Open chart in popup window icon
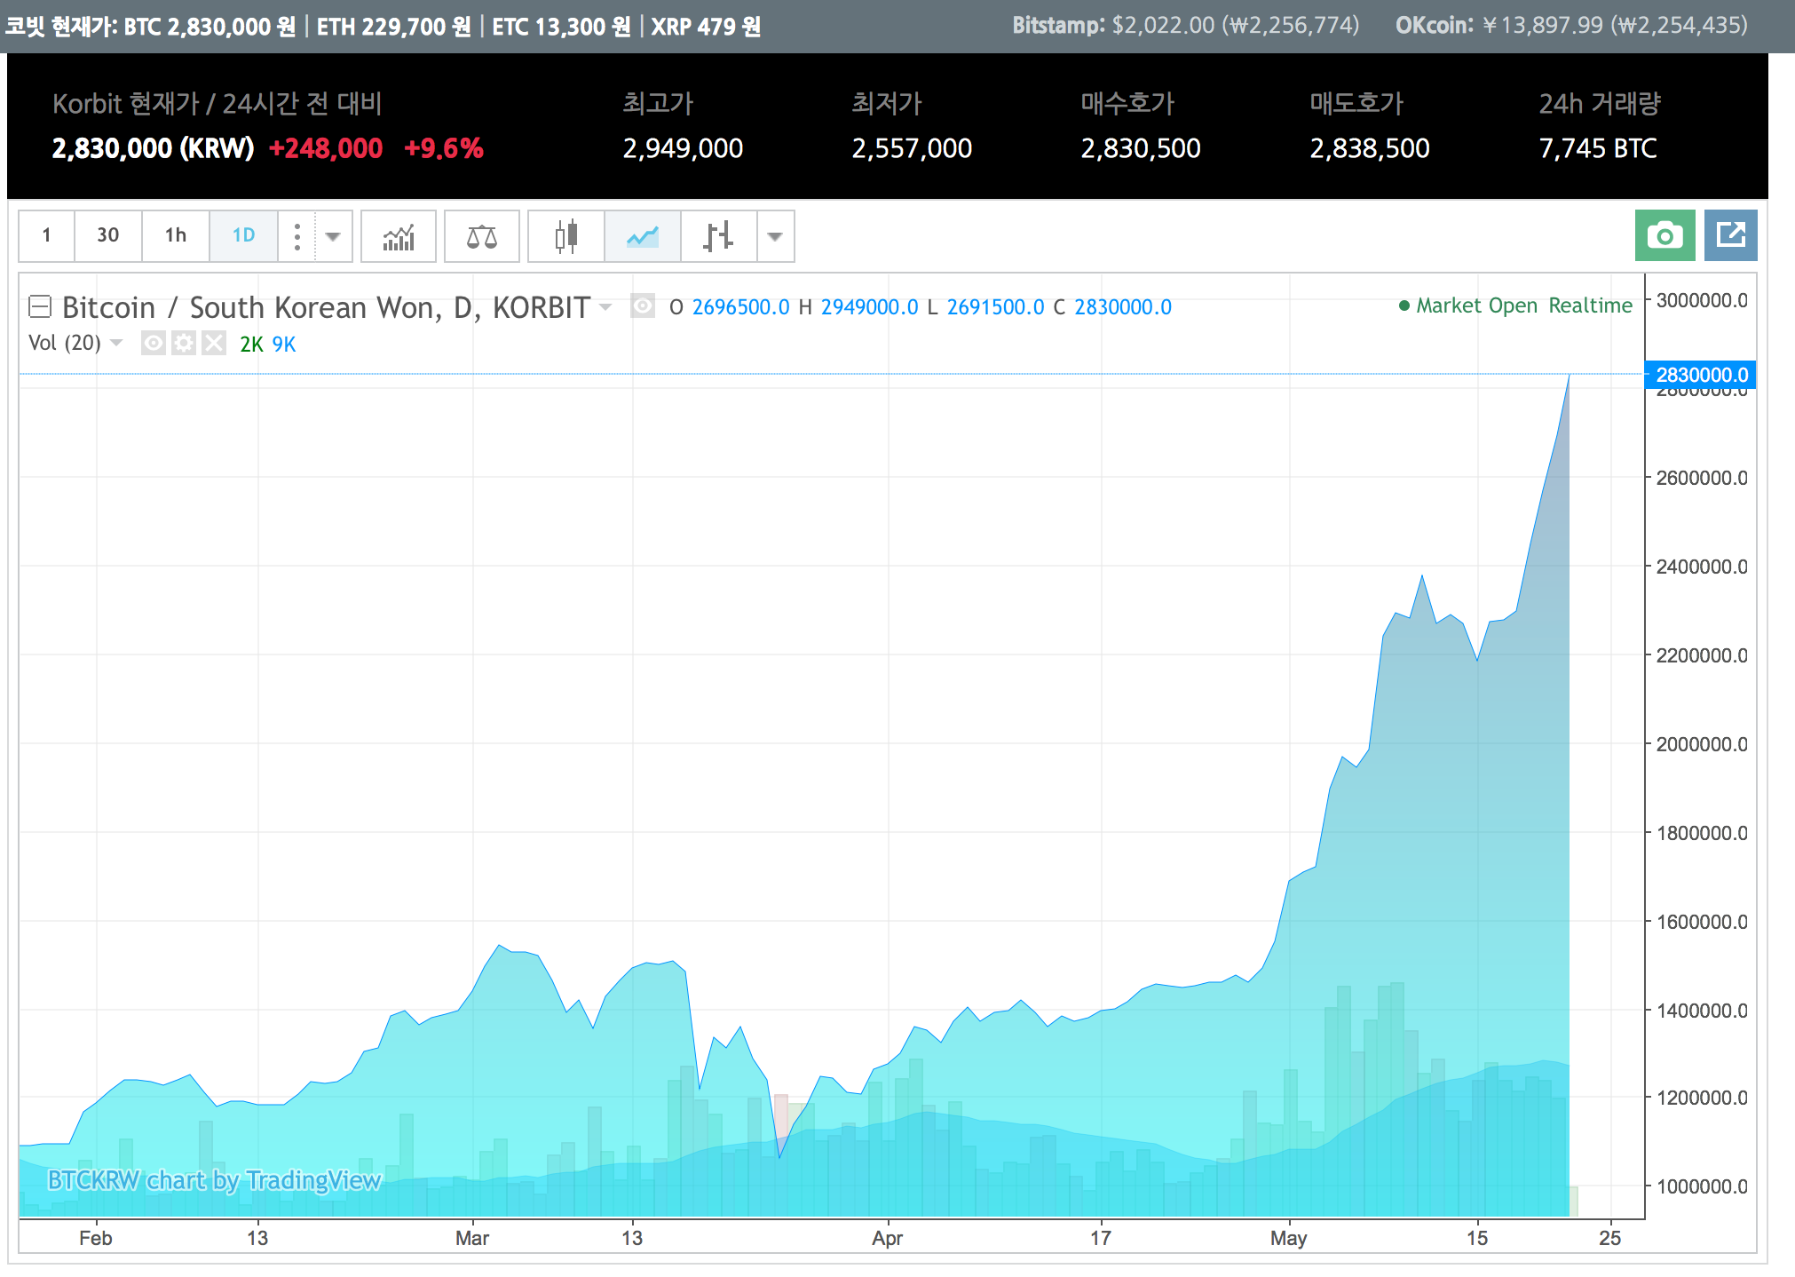Screen dimensions: 1795x1277 [x=1731, y=235]
